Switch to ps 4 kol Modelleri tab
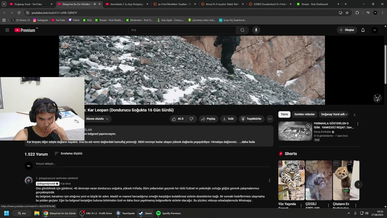Screen dimensions: 387x218 click(174, 4)
